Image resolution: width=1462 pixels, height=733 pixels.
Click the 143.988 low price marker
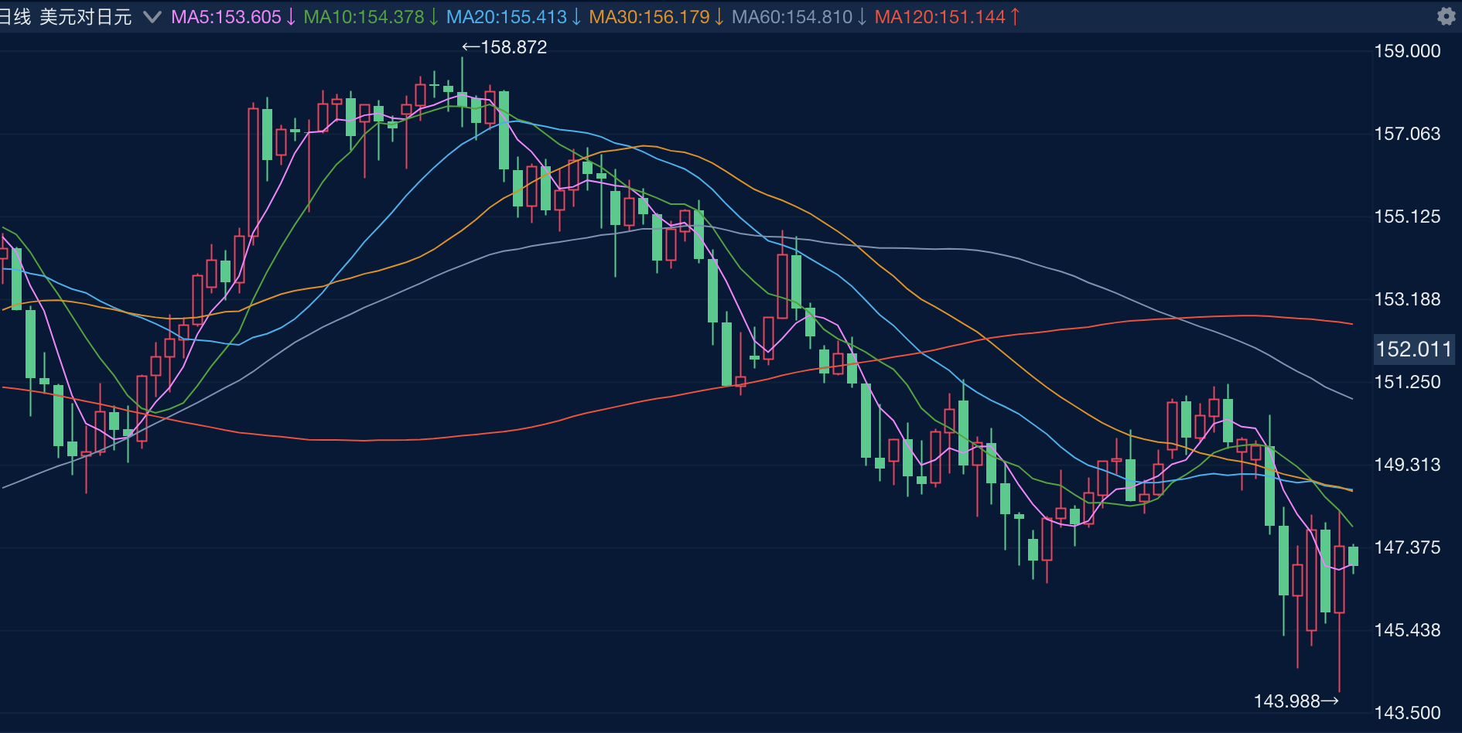[x=1296, y=701]
